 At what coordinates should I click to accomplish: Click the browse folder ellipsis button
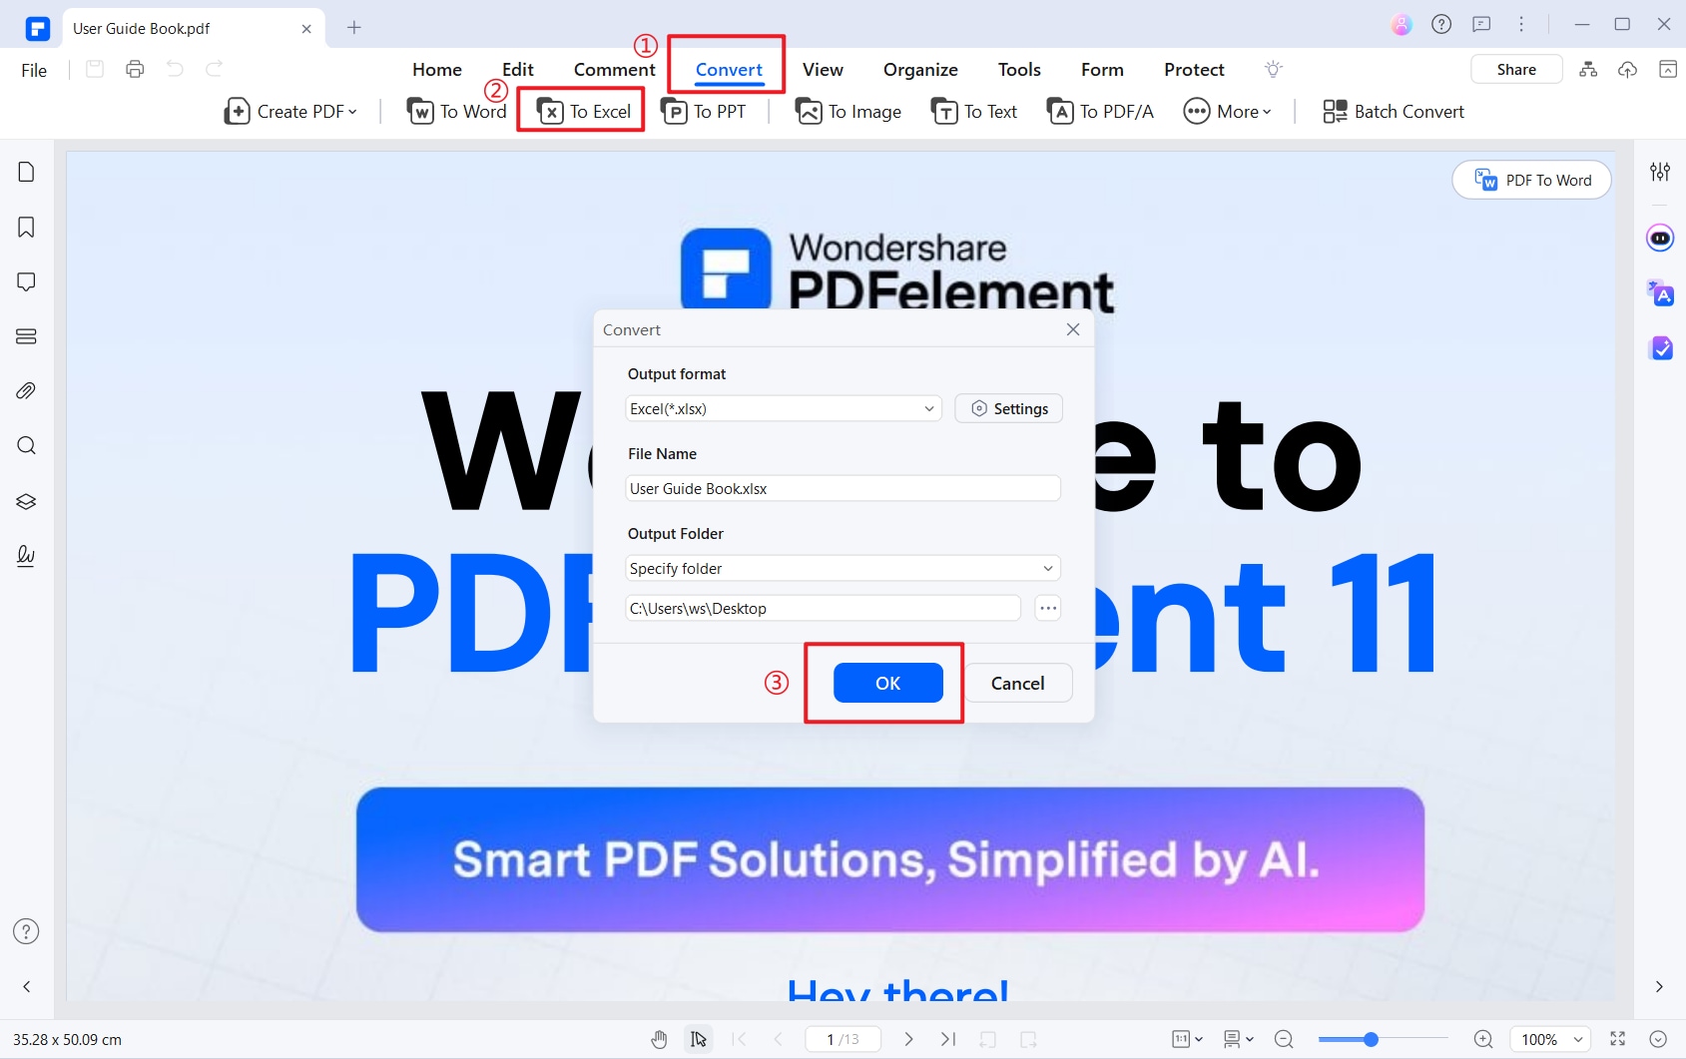pos(1047,608)
